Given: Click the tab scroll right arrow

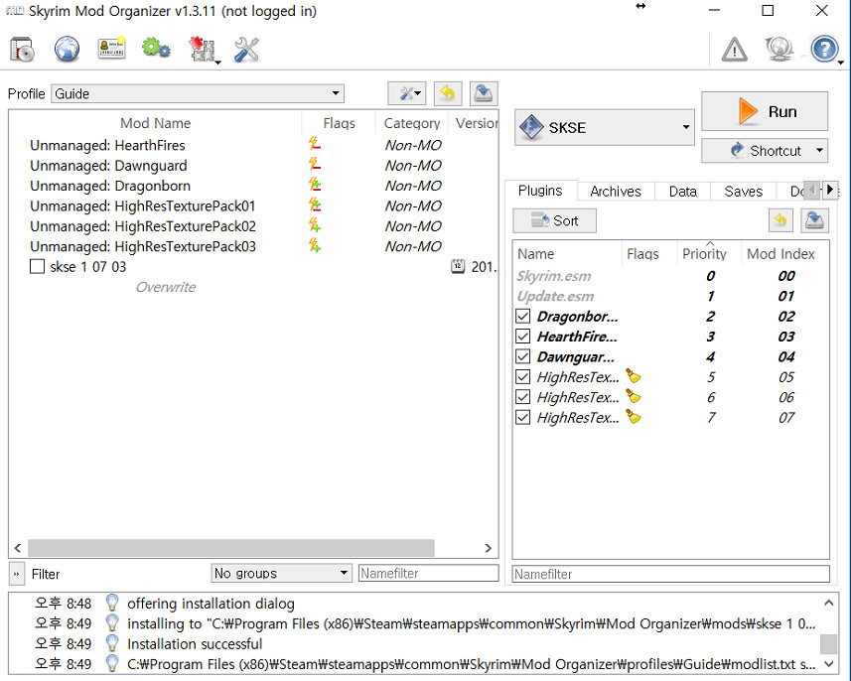Looking at the screenshot, I should [x=829, y=190].
